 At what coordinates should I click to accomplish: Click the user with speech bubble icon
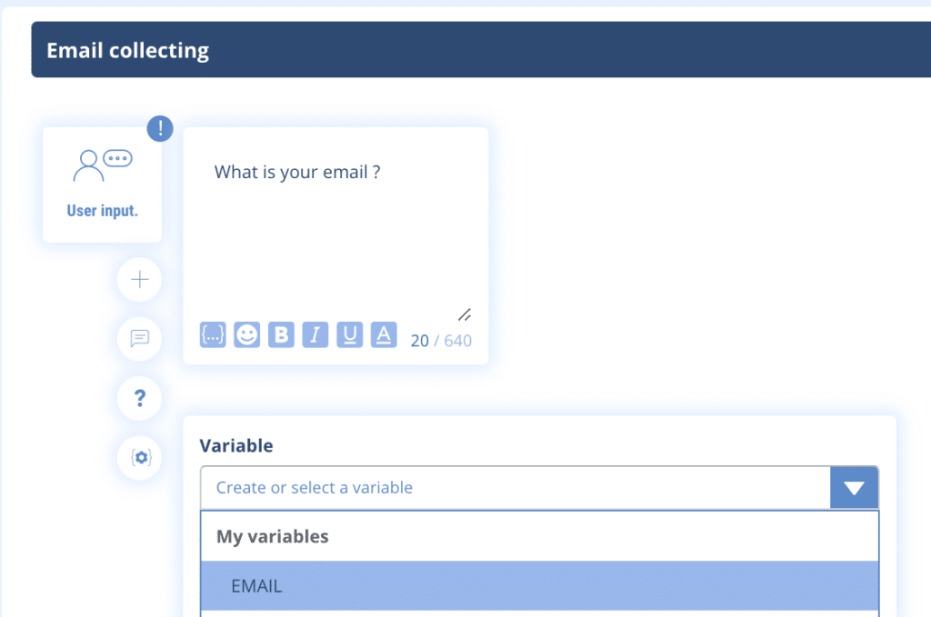(102, 164)
